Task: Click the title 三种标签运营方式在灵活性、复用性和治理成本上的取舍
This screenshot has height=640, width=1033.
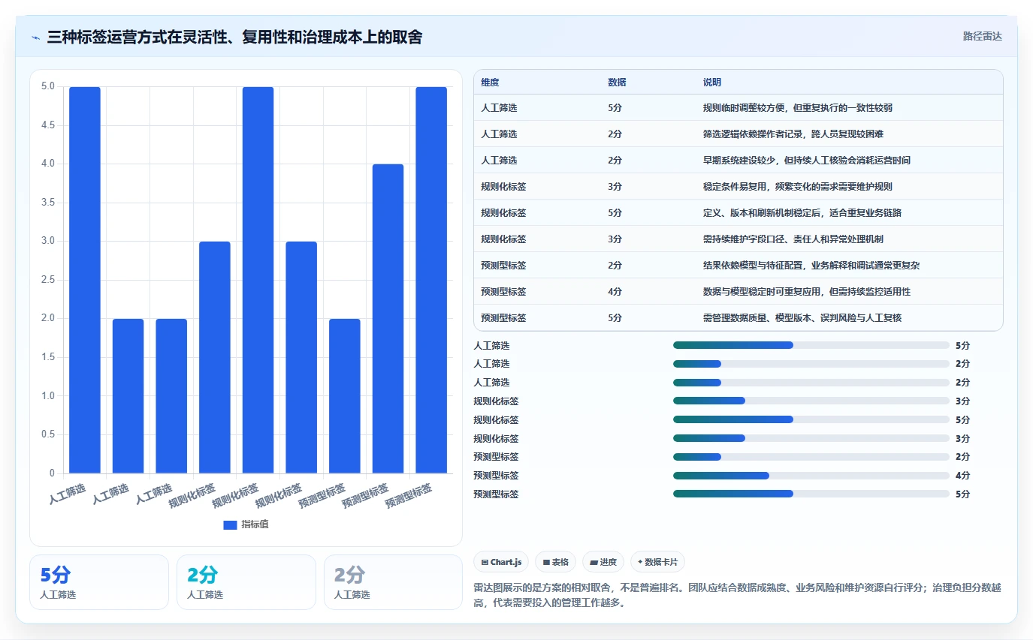Action: coord(234,37)
